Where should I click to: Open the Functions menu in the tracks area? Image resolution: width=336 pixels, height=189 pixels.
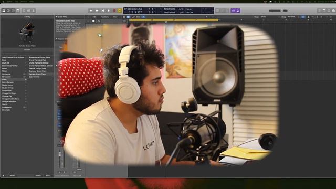[x=105, y=17]
